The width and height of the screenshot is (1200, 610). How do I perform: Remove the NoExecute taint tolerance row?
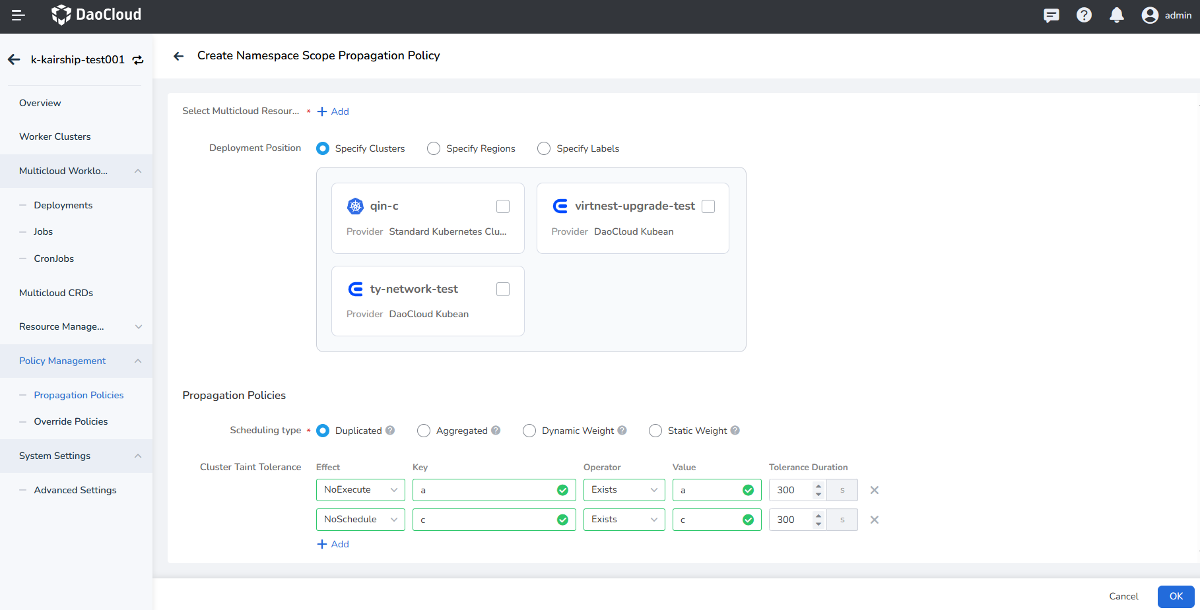tap(874, 490)
